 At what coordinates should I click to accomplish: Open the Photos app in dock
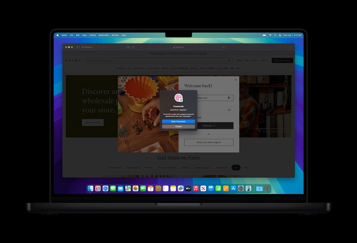[136, 188]
